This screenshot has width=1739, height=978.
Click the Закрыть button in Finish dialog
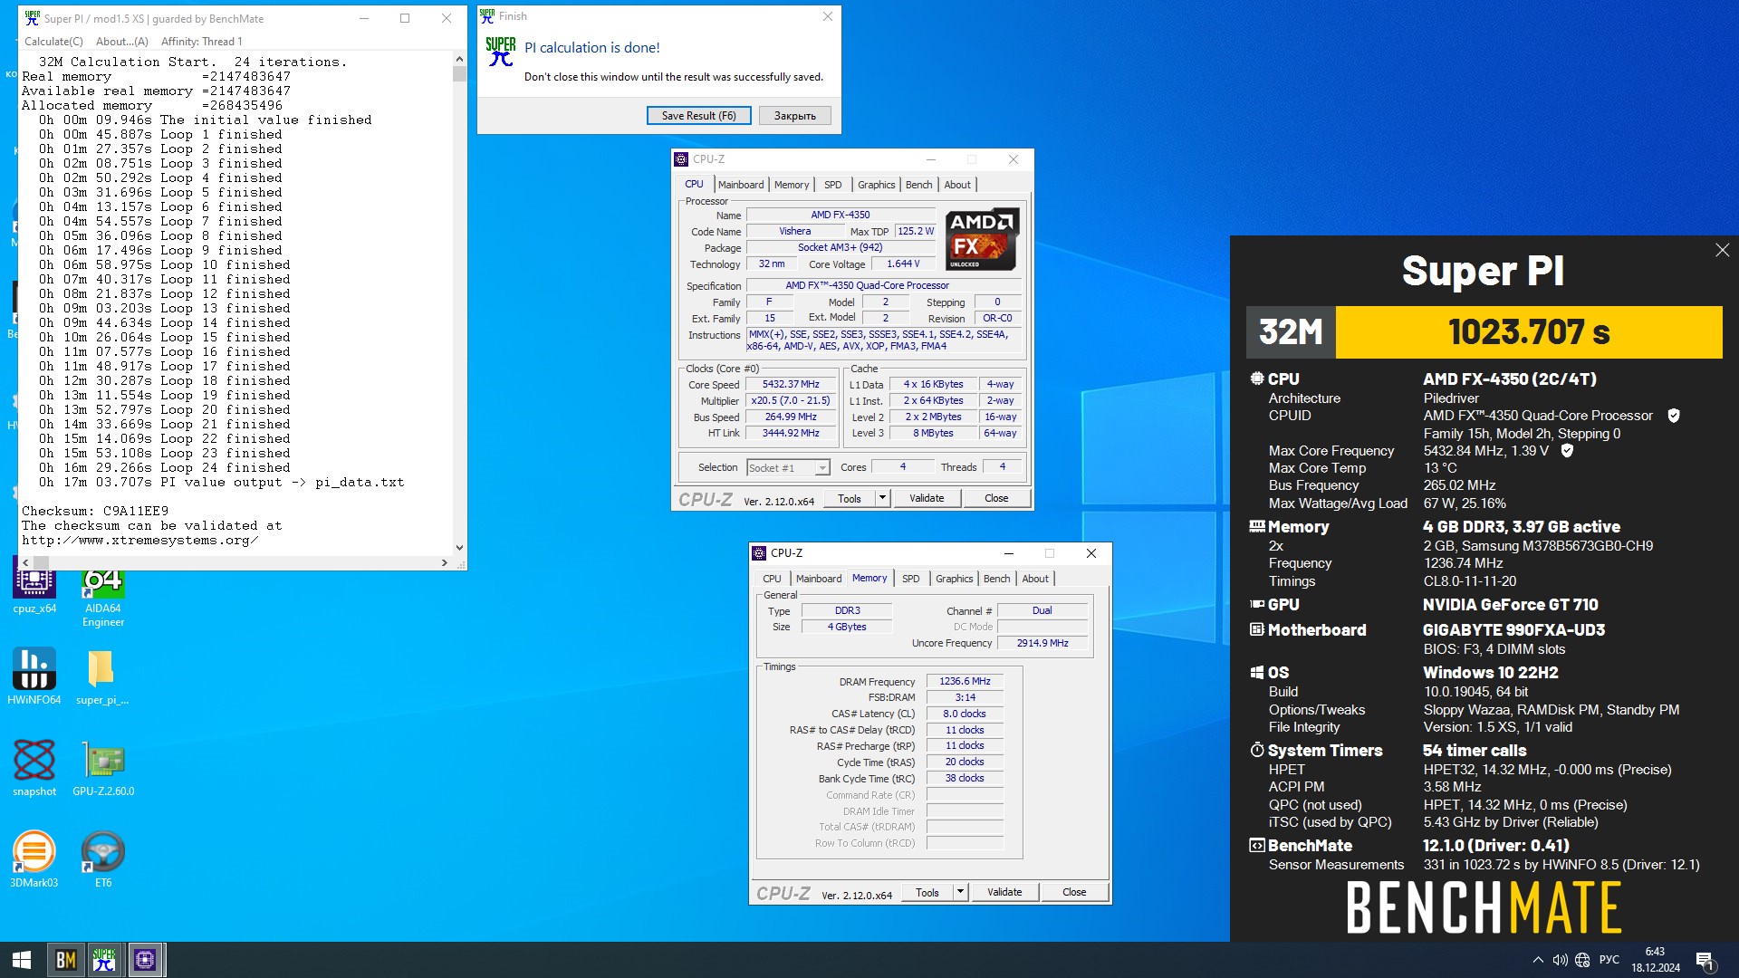(794, 116)
